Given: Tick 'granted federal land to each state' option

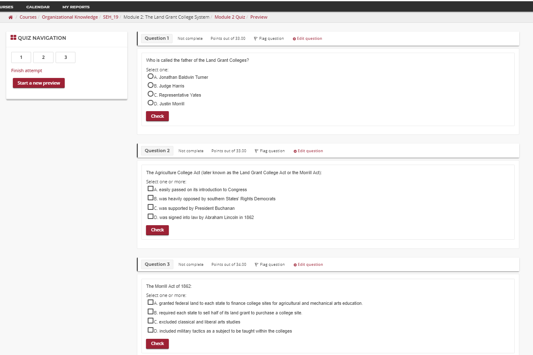Looking at the screenshot, I should 150,302.
